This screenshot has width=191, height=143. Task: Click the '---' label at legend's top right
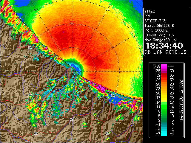171,66
